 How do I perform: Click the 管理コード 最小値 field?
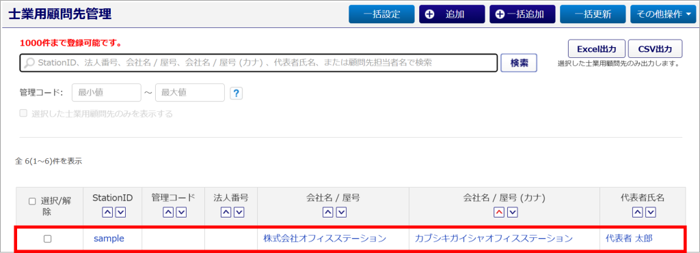tap(106, 93)
